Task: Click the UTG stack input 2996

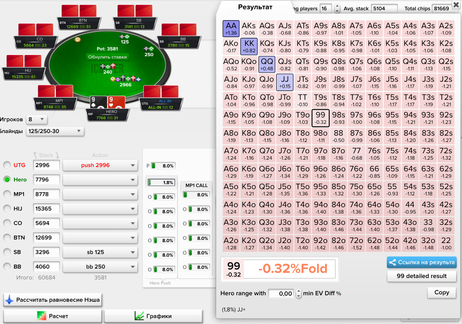Action: click(x=46, y=165)
